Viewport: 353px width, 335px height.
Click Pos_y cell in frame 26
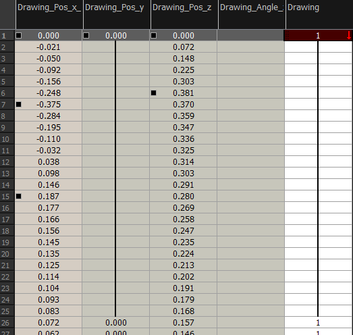116,323
